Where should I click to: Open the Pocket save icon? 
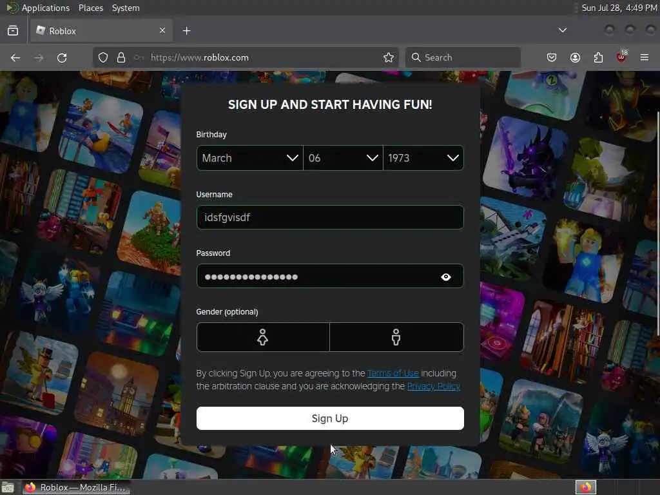click(x=552, y=57)
